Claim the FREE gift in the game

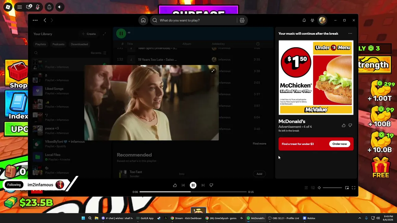click(x=381, y=167)
